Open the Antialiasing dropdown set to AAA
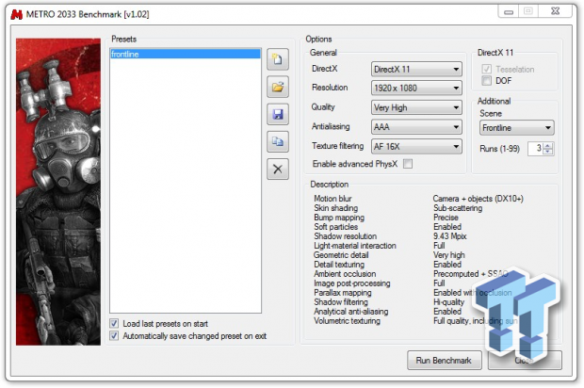The image size is (584, 388). [416, 127]
